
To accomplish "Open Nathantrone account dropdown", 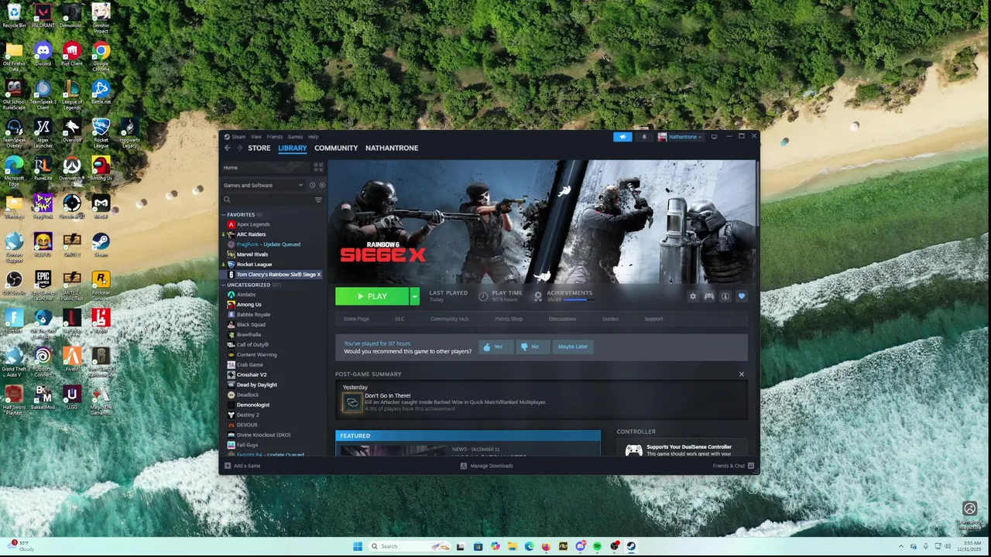I will (681, 137).
